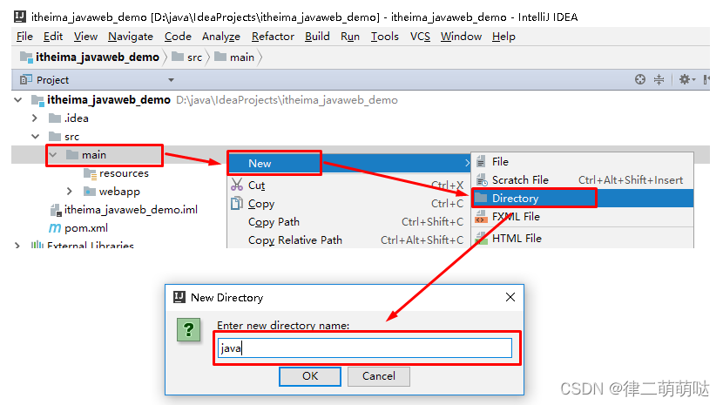Screen dimensions: 723x405
Task: Click OK in New Directory dialog
Action: tap(310, 376)
